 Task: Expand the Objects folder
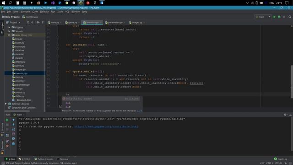pos(9,27)
